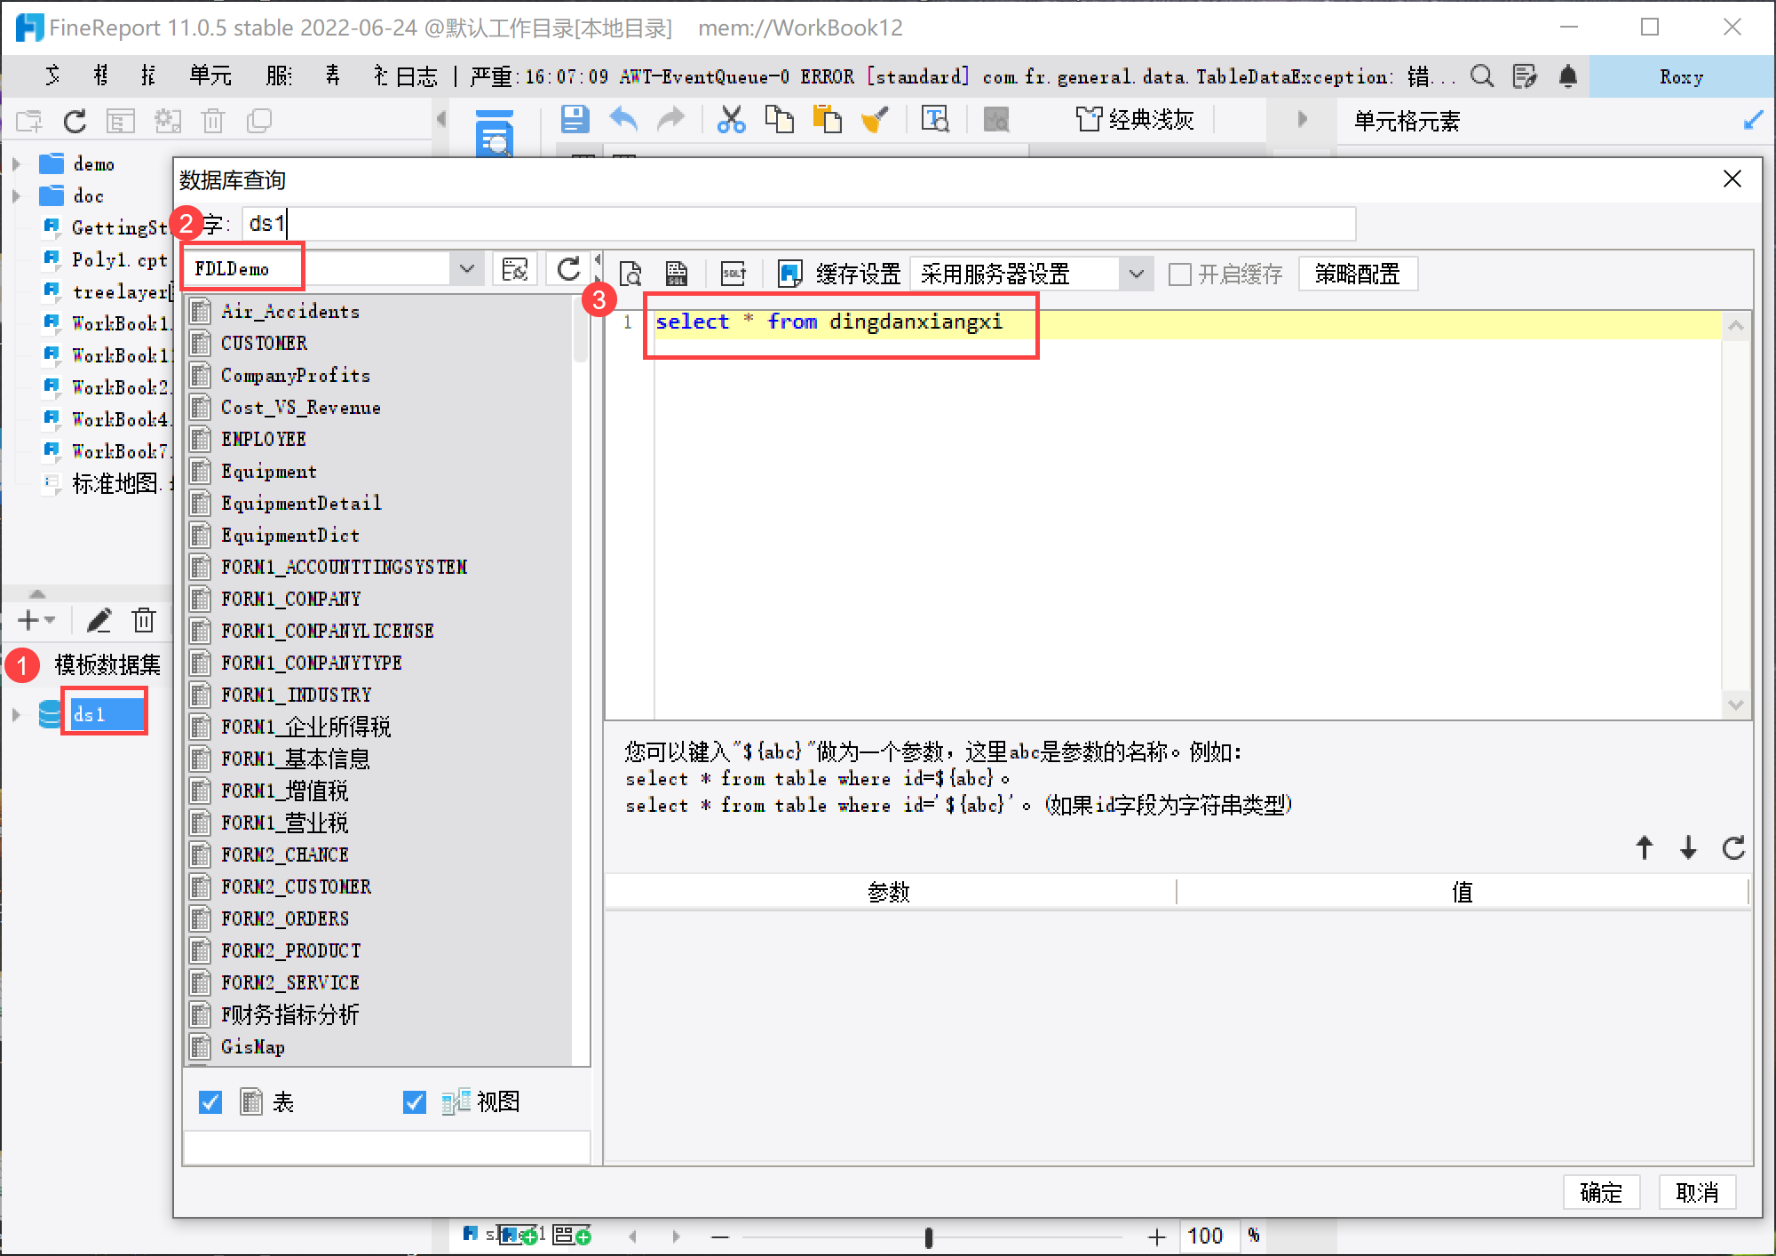
Task: Open the 单元 menu in menu bar
Action: [210, 77]
